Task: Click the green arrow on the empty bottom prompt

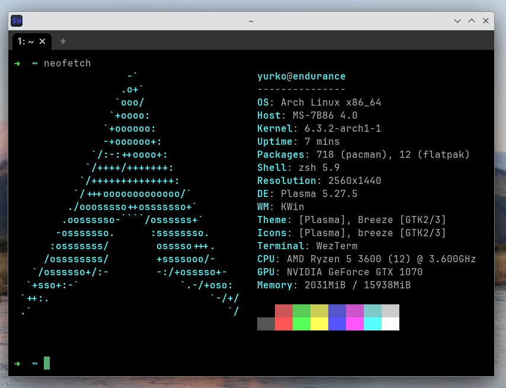Action: point(17,364)
